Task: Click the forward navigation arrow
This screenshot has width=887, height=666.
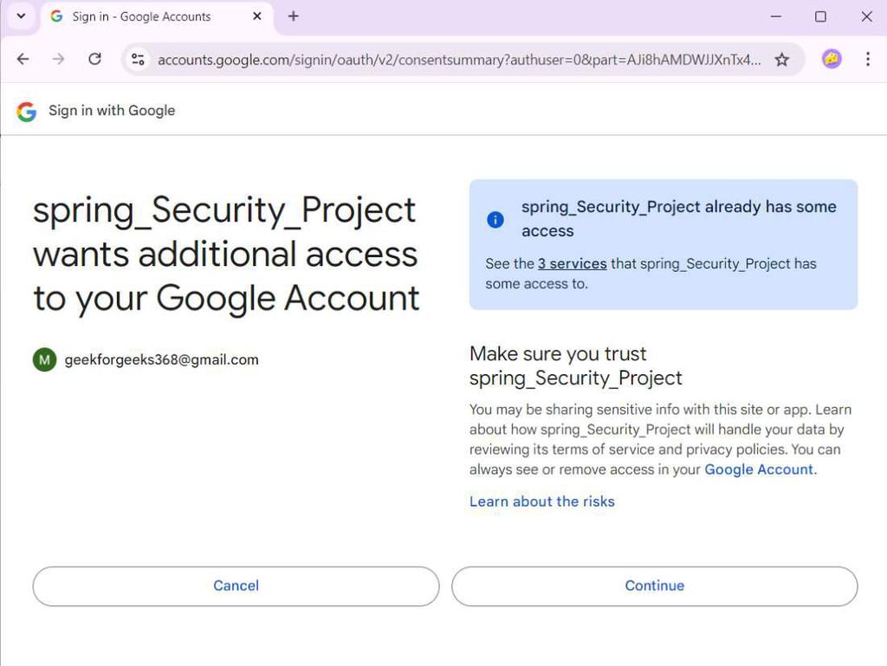Action: (58, 60)
